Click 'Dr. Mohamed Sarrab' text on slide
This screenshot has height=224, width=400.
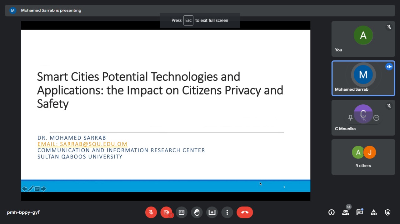(72, 138)
